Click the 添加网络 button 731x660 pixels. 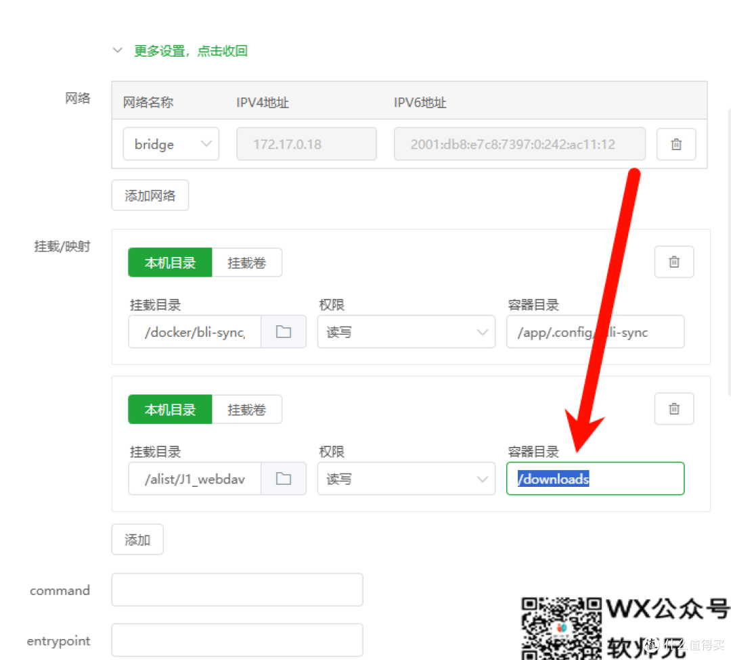150,195
